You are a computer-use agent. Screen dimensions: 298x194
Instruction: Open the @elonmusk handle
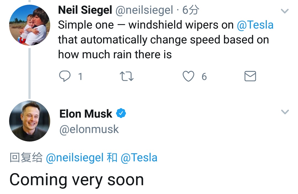tap(89, 129)
